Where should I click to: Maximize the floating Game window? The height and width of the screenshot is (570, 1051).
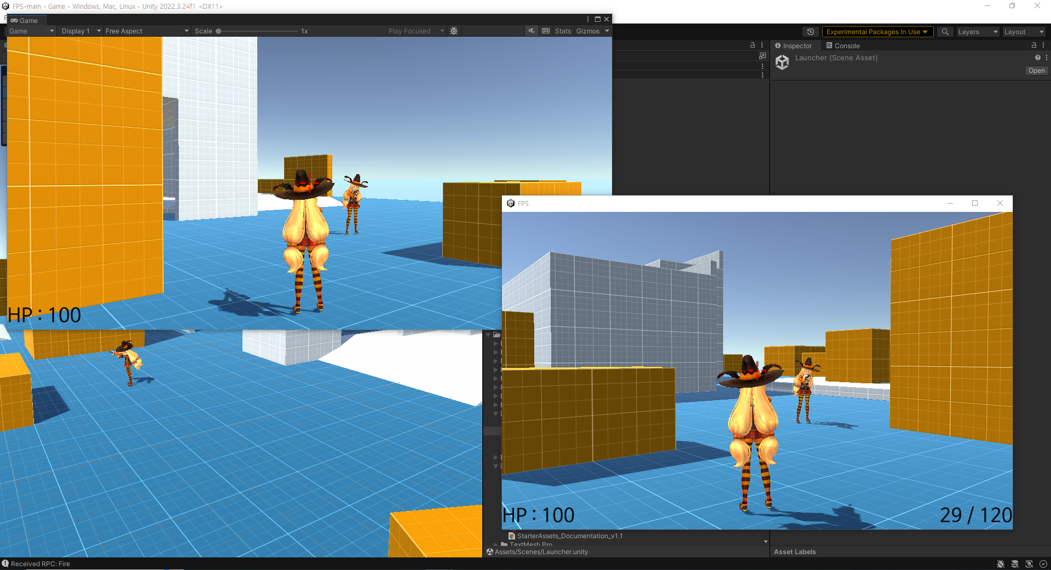(x=598, y=19)
